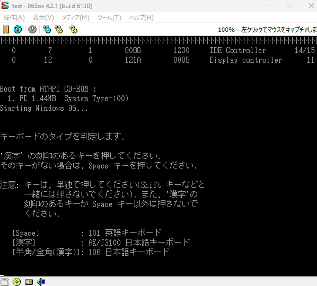Click the sound speaker status icon

[40, 281]
